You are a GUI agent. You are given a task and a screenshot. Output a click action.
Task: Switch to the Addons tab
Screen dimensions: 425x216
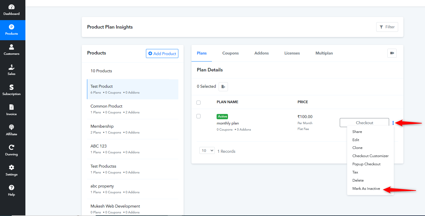tap(262, 53)
